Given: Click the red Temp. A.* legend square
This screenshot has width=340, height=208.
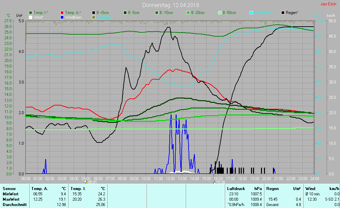Looking at the screenshot, I should (x=63, y=13).
